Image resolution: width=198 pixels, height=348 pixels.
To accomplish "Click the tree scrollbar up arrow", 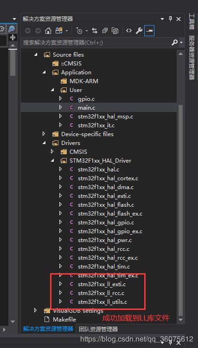I will point(180,54).
